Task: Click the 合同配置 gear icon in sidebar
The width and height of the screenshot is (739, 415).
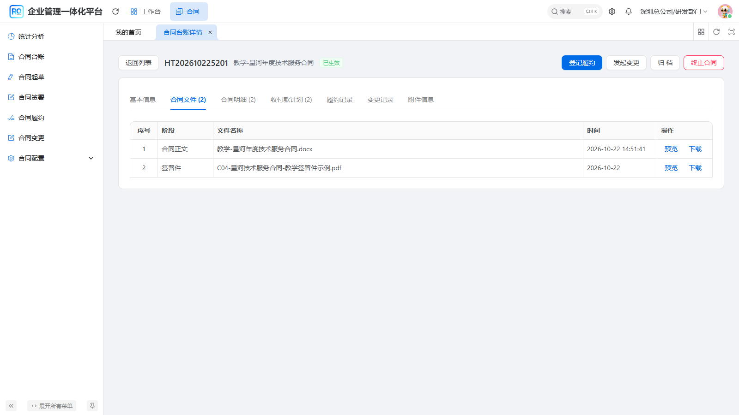Action: tap(11, 158)
